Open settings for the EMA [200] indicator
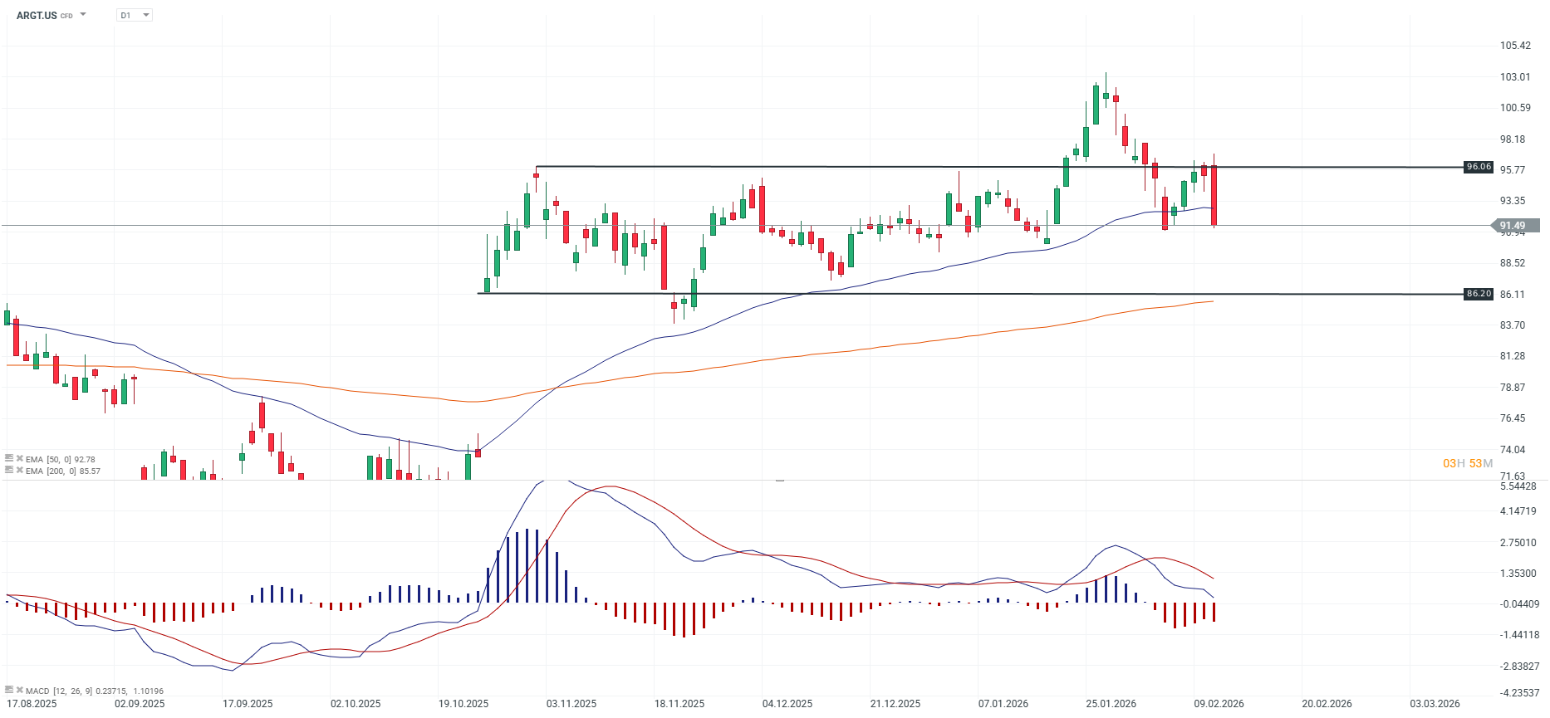Image resolution: width=1550 pixels, height=718 pixels. click(9, 470)
